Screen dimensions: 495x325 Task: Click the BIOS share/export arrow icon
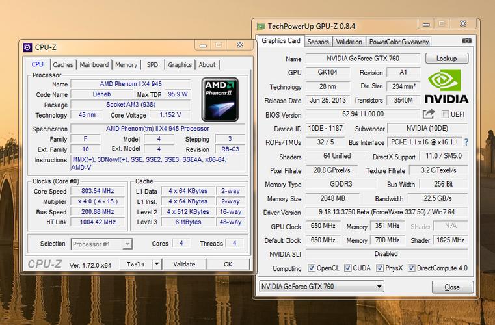point(429,114)
